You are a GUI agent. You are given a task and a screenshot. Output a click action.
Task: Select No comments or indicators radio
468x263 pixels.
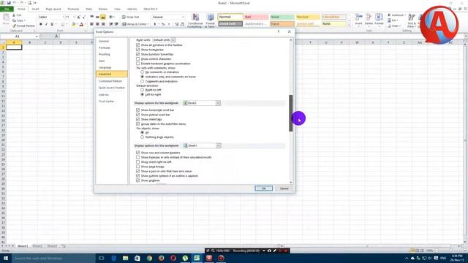coord(142,72)
